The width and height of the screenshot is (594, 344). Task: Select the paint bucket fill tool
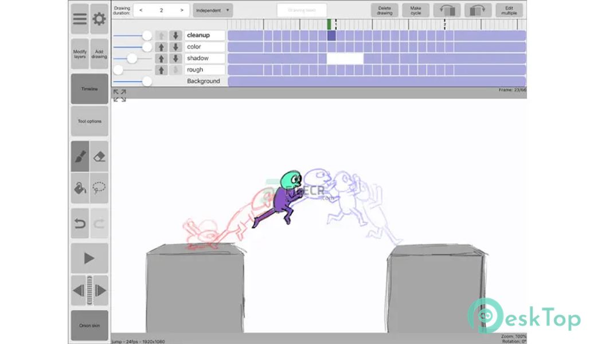[80, 188]
